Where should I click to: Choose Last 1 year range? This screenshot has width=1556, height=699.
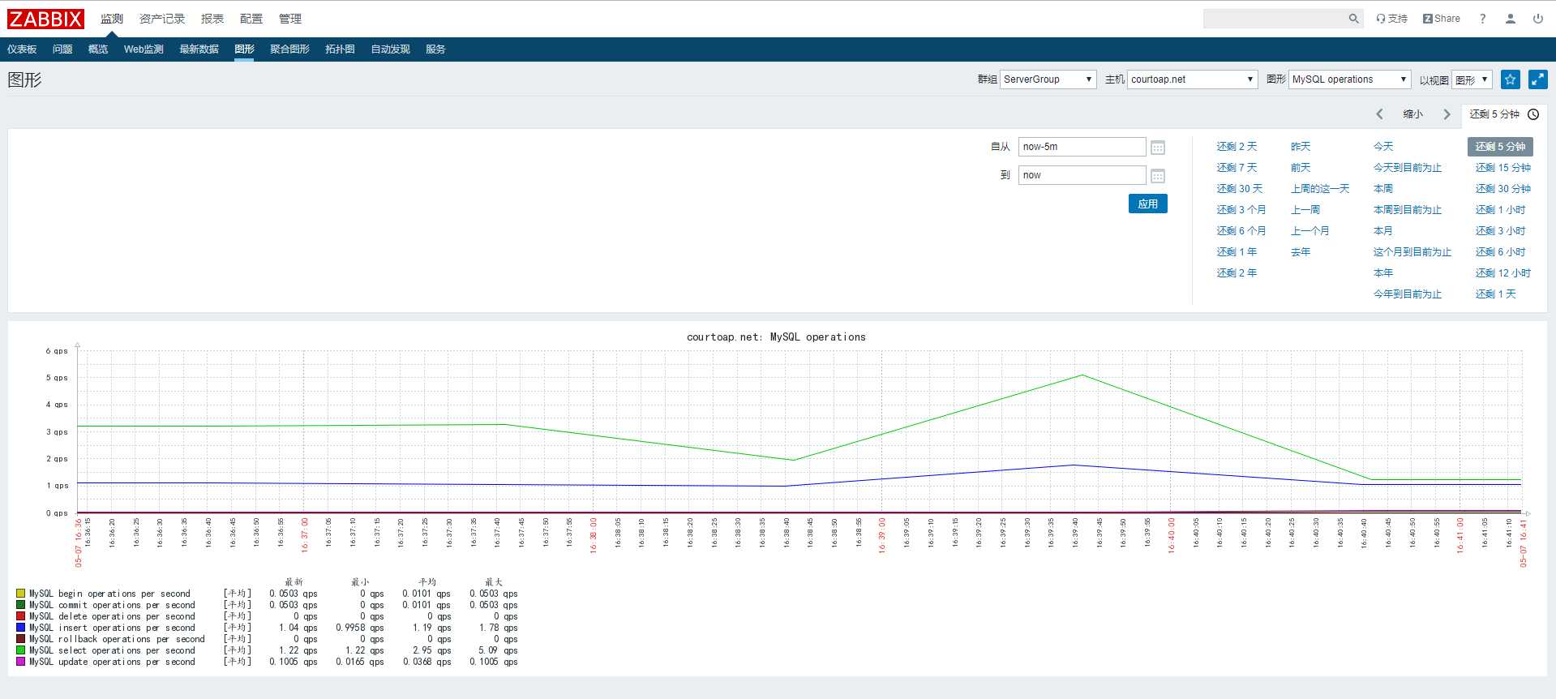pyautogui.click(x=1237, y=252)
